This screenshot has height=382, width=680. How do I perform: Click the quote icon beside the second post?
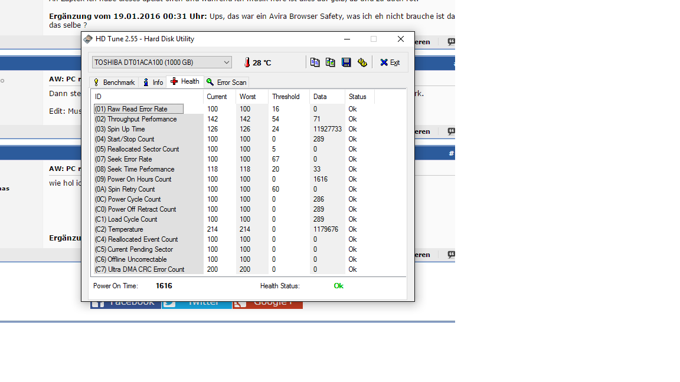451,131
